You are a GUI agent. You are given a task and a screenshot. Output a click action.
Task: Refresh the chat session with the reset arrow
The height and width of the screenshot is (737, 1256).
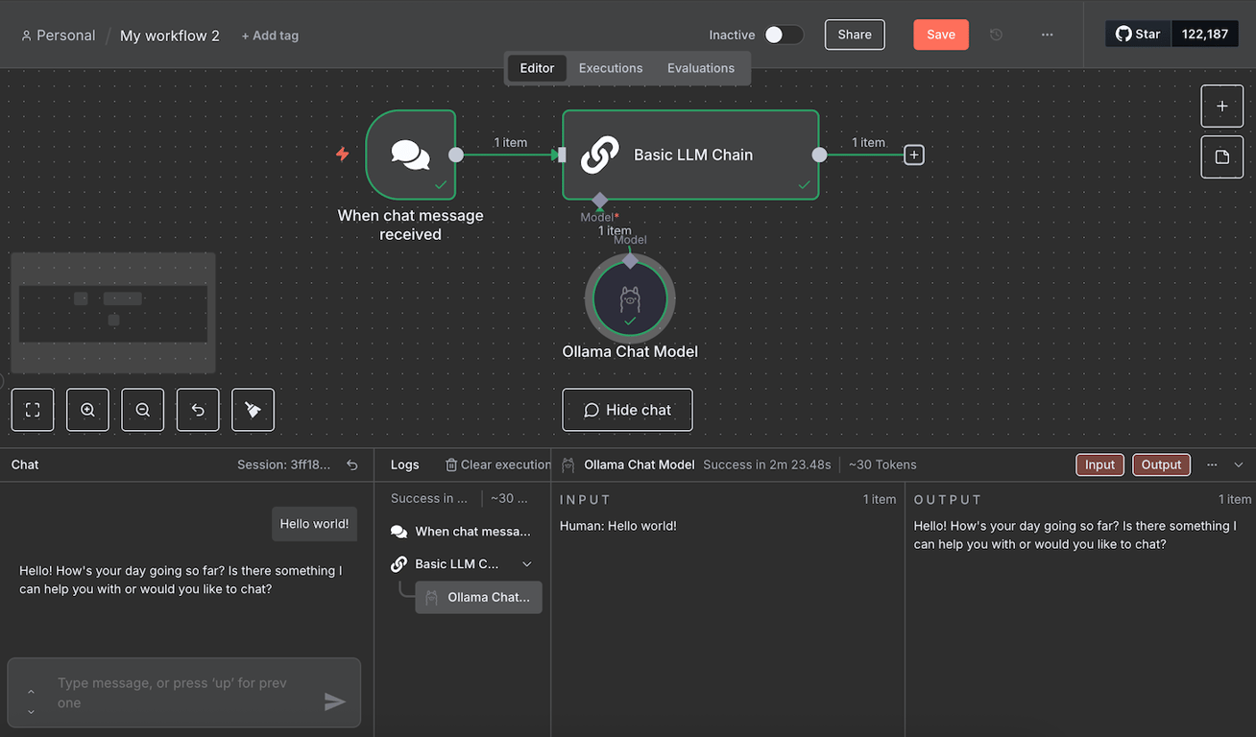[x=352, y=464]
